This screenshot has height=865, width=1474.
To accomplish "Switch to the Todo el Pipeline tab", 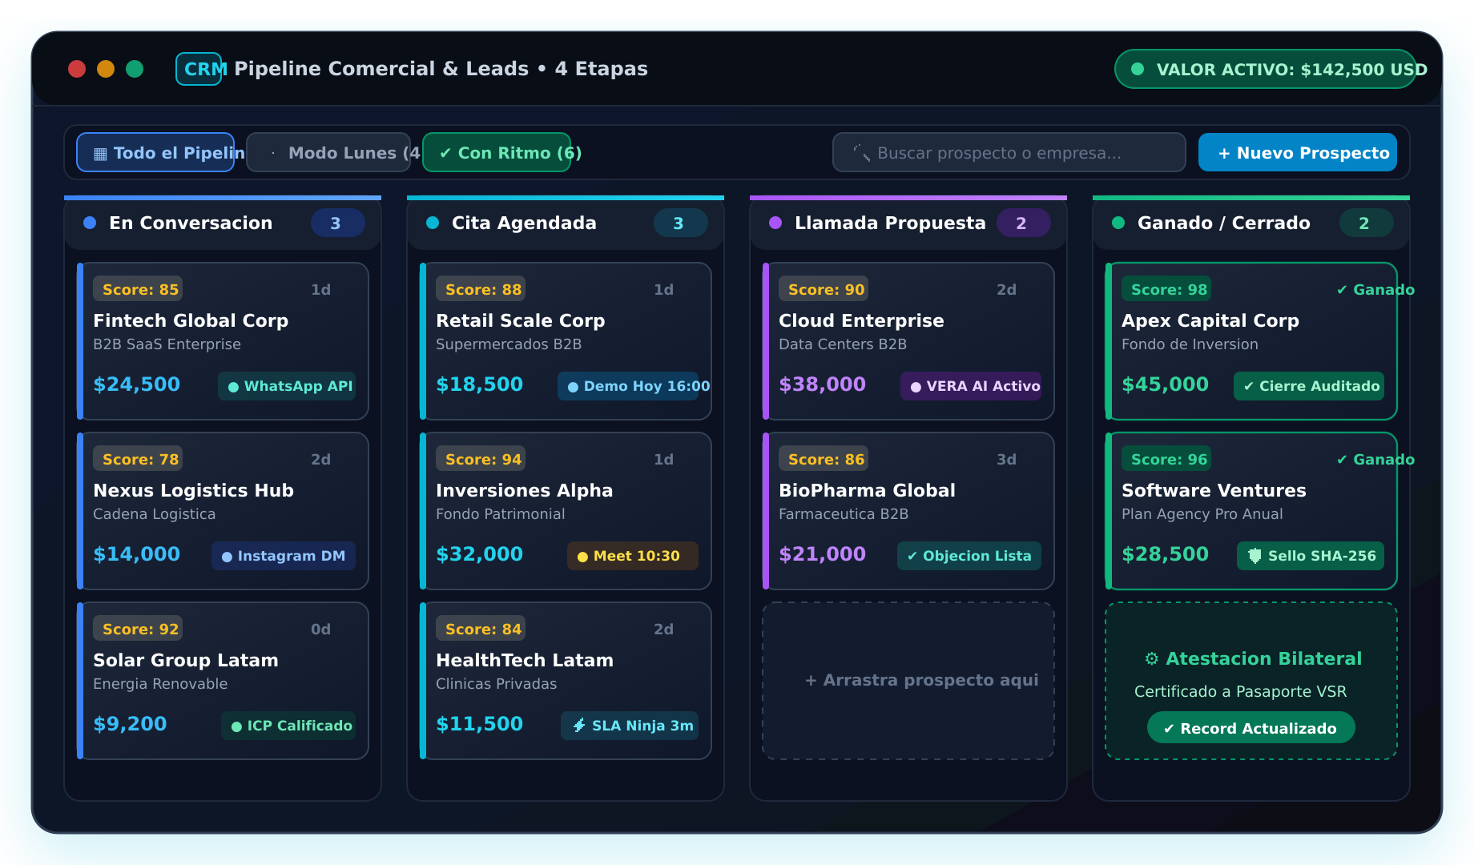I will tap(155, 152).
